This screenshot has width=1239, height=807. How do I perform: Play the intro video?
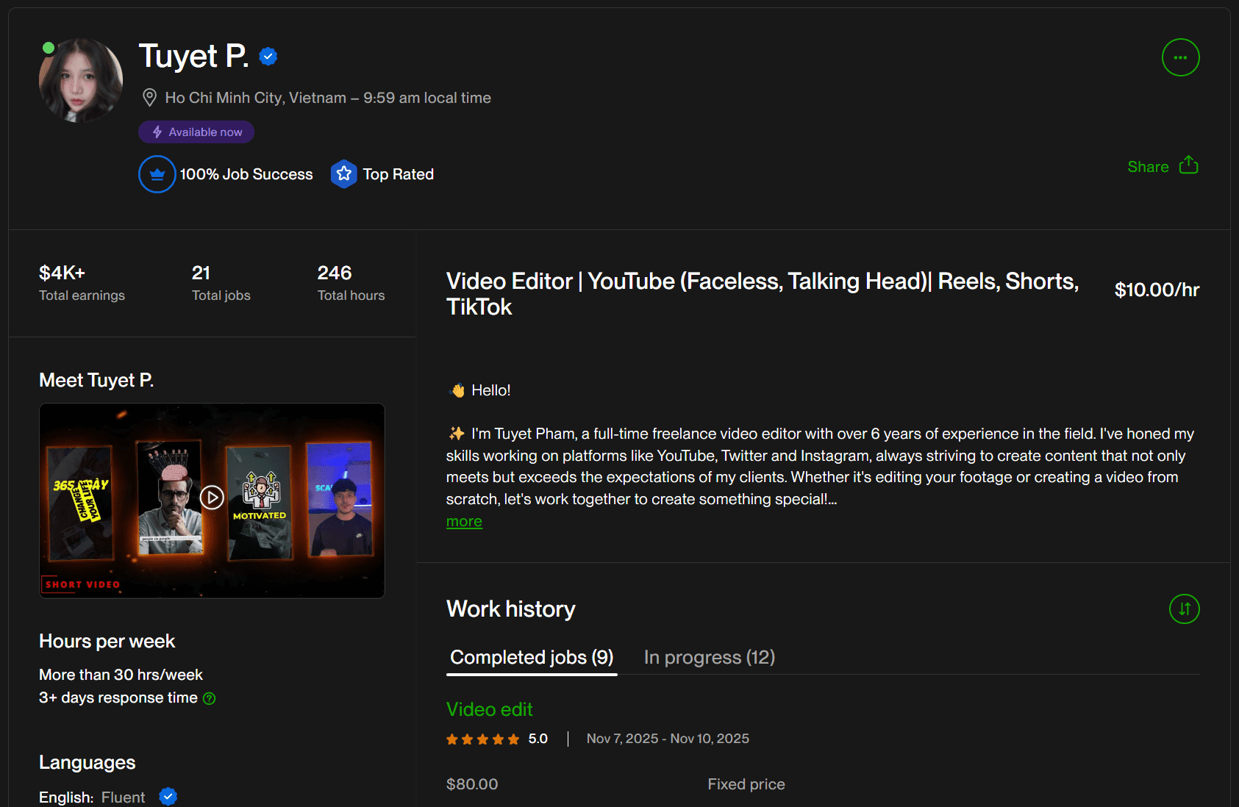click(212, 498)
